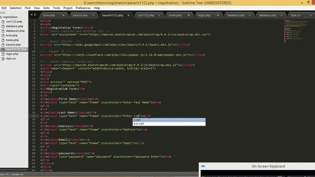Viewport: 315px width, 177px height.
Task: Close the karachi.php tab
Action: 93,15
